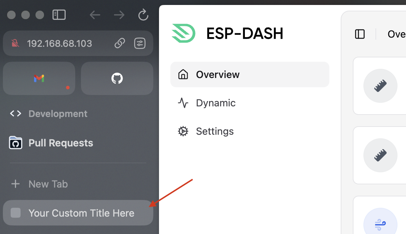
Task: Open site controls sliders icon
Action: [140, 43]
